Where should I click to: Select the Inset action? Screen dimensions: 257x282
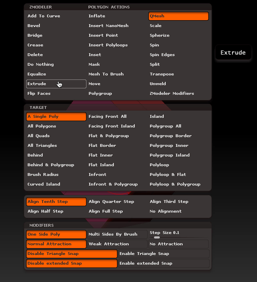[117, 55]
